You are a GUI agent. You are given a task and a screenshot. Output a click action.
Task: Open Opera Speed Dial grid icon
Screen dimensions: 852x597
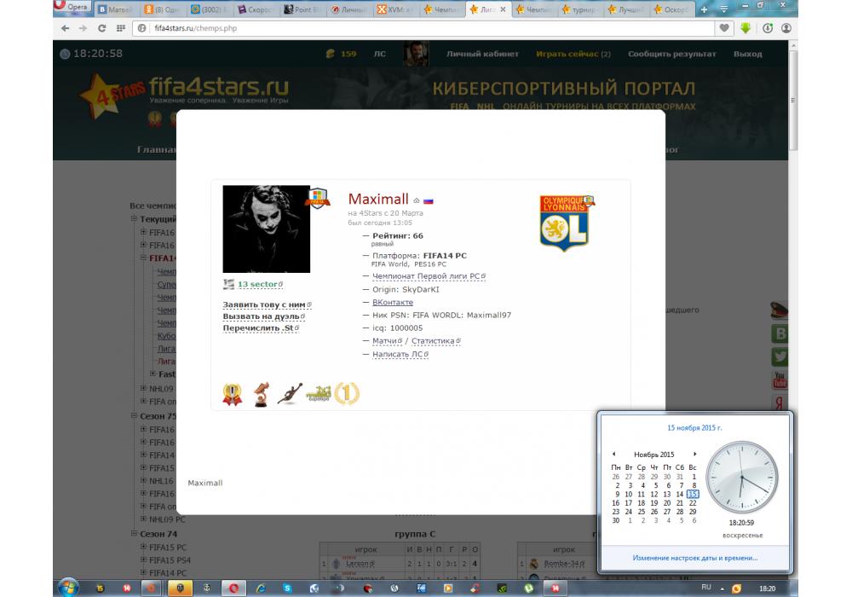pos(121,28)
